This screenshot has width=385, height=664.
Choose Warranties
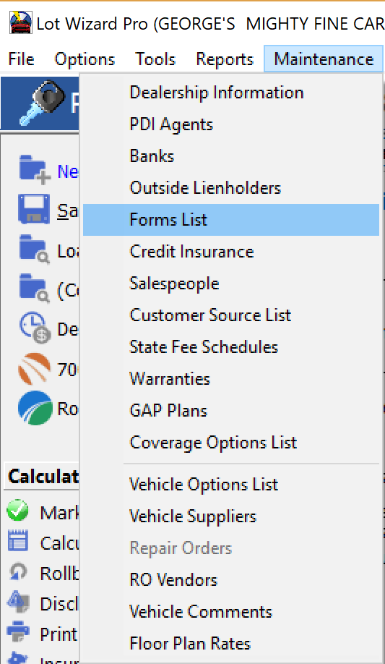pyautogui.click(x=231, y=378)
